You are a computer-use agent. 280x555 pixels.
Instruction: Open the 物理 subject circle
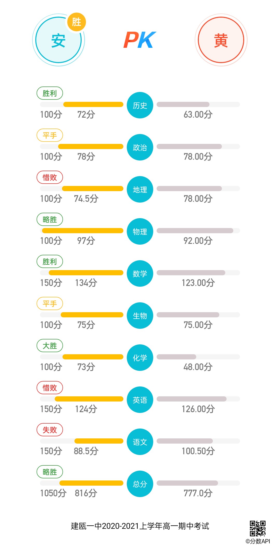click(x=140, y=231)
